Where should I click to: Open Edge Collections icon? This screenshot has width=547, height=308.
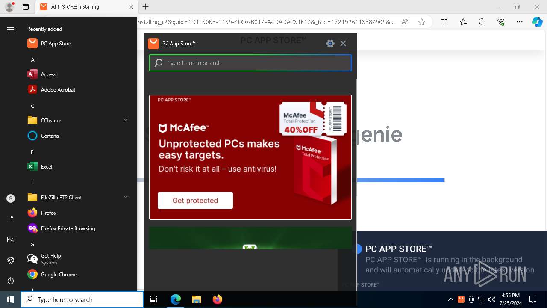[482, 22]
